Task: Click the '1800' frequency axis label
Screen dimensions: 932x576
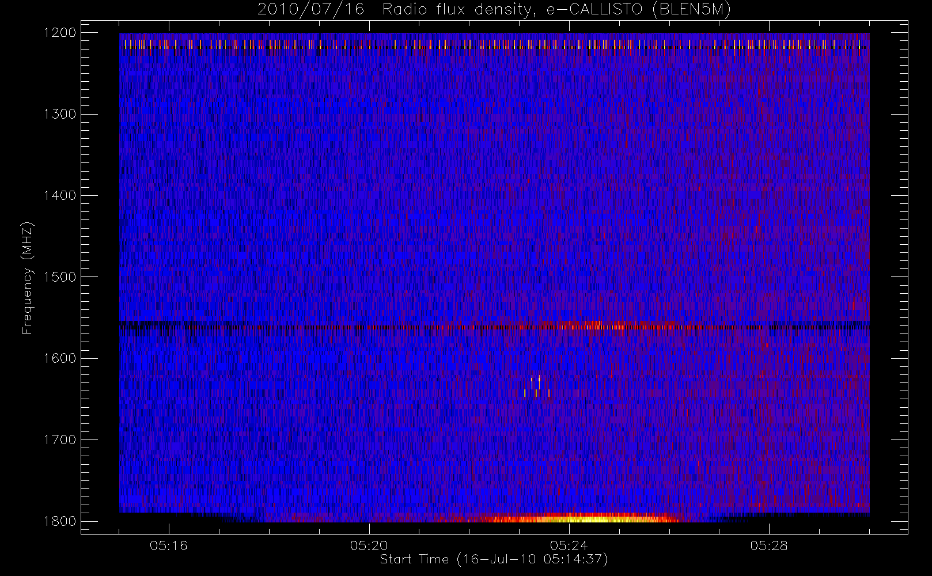Action: point(60,521)
